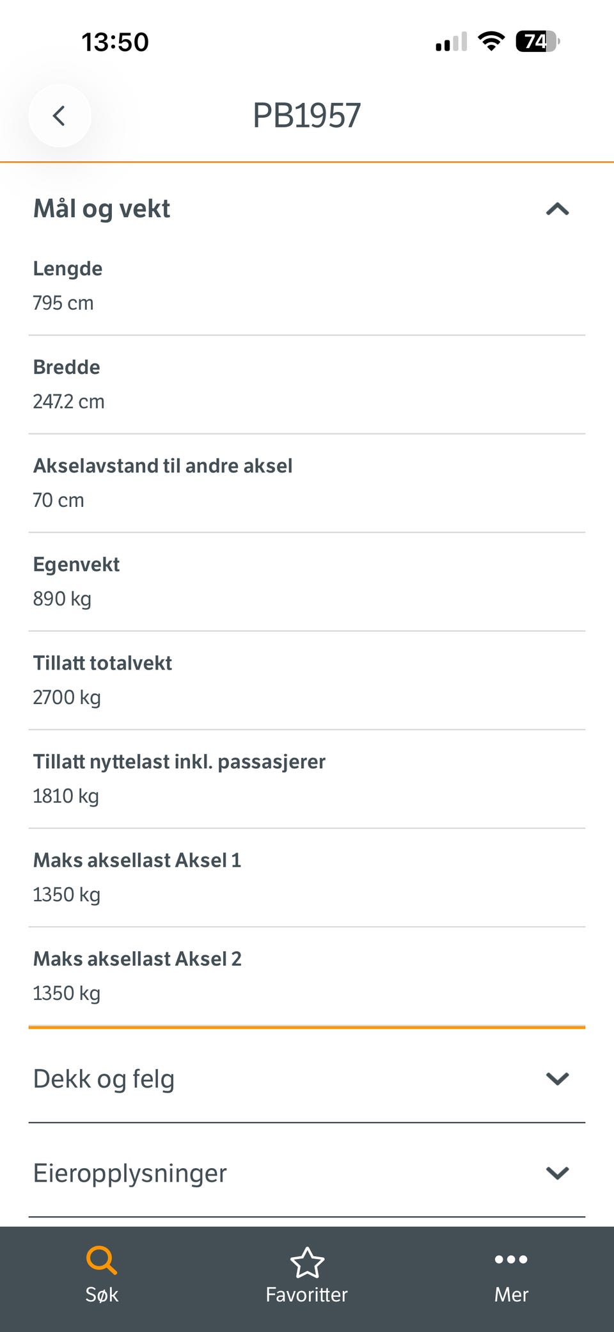Select the Tillatt totalvekt 2700 kg row
This screenshot has height=1332, width=614.
[x=307, y=680]
